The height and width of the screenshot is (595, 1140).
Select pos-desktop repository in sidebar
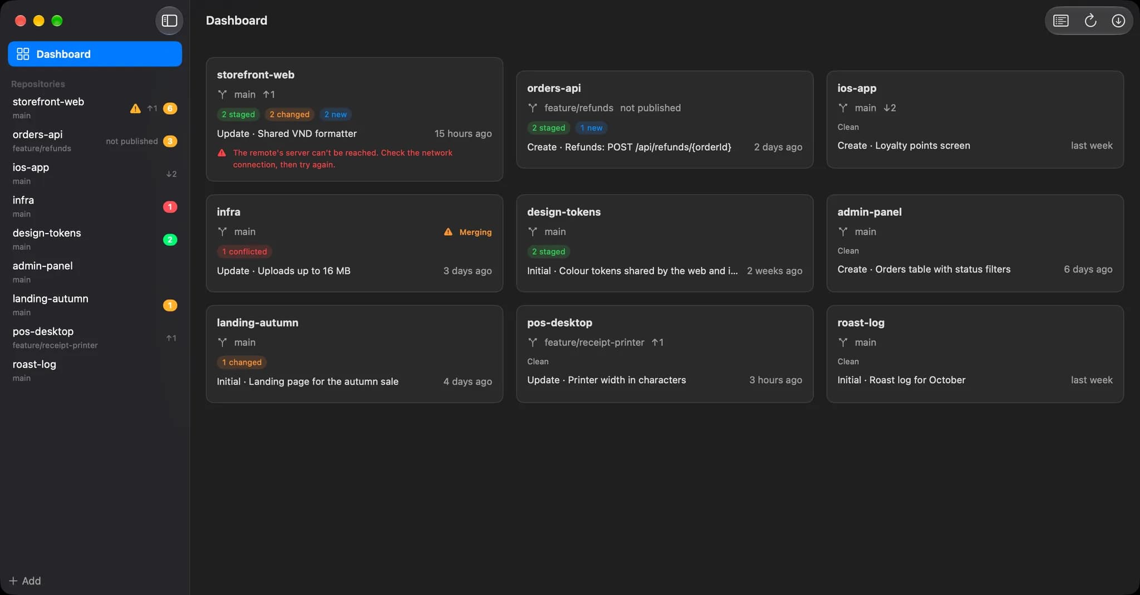(x=95, y=338)
